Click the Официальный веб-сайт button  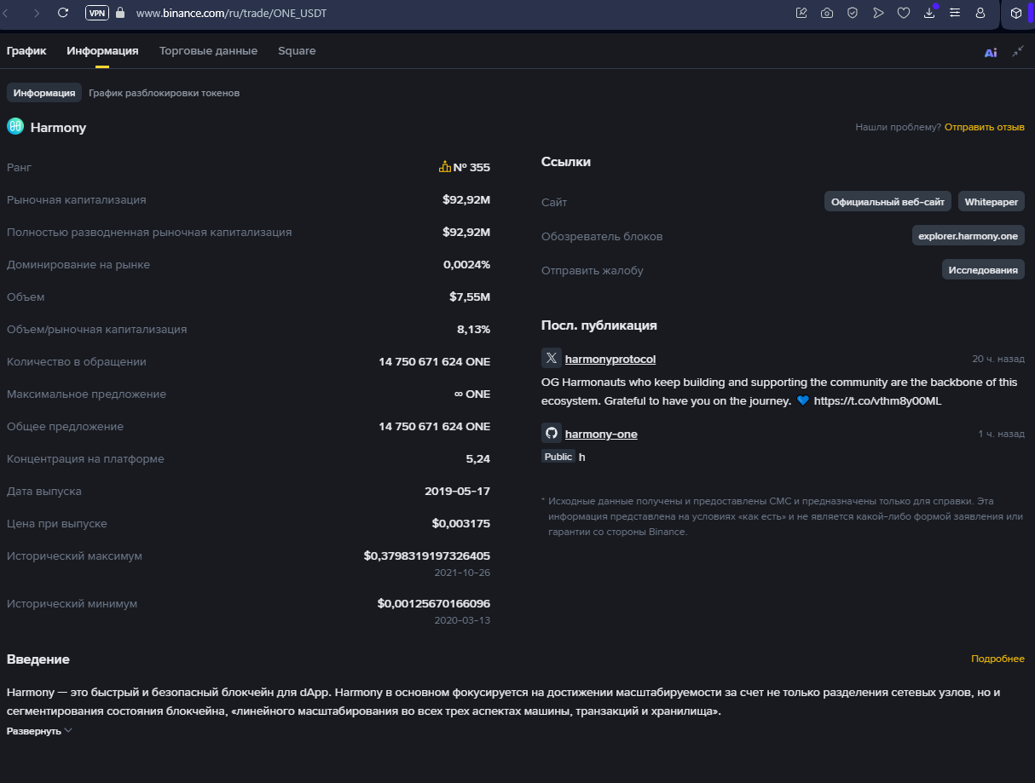888,202
